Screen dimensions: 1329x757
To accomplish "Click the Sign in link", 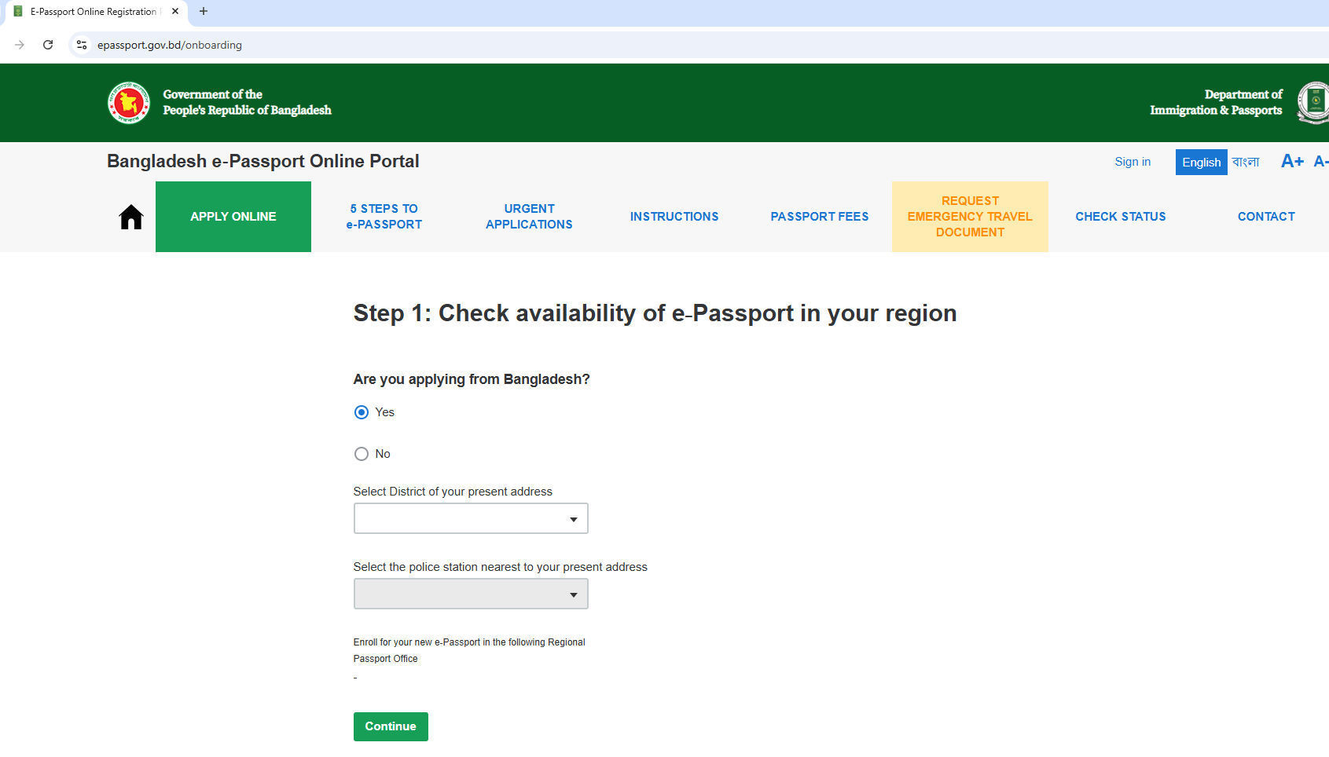I will (1133, 162).
